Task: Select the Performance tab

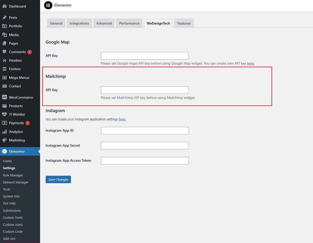Action: coord(129,23)
